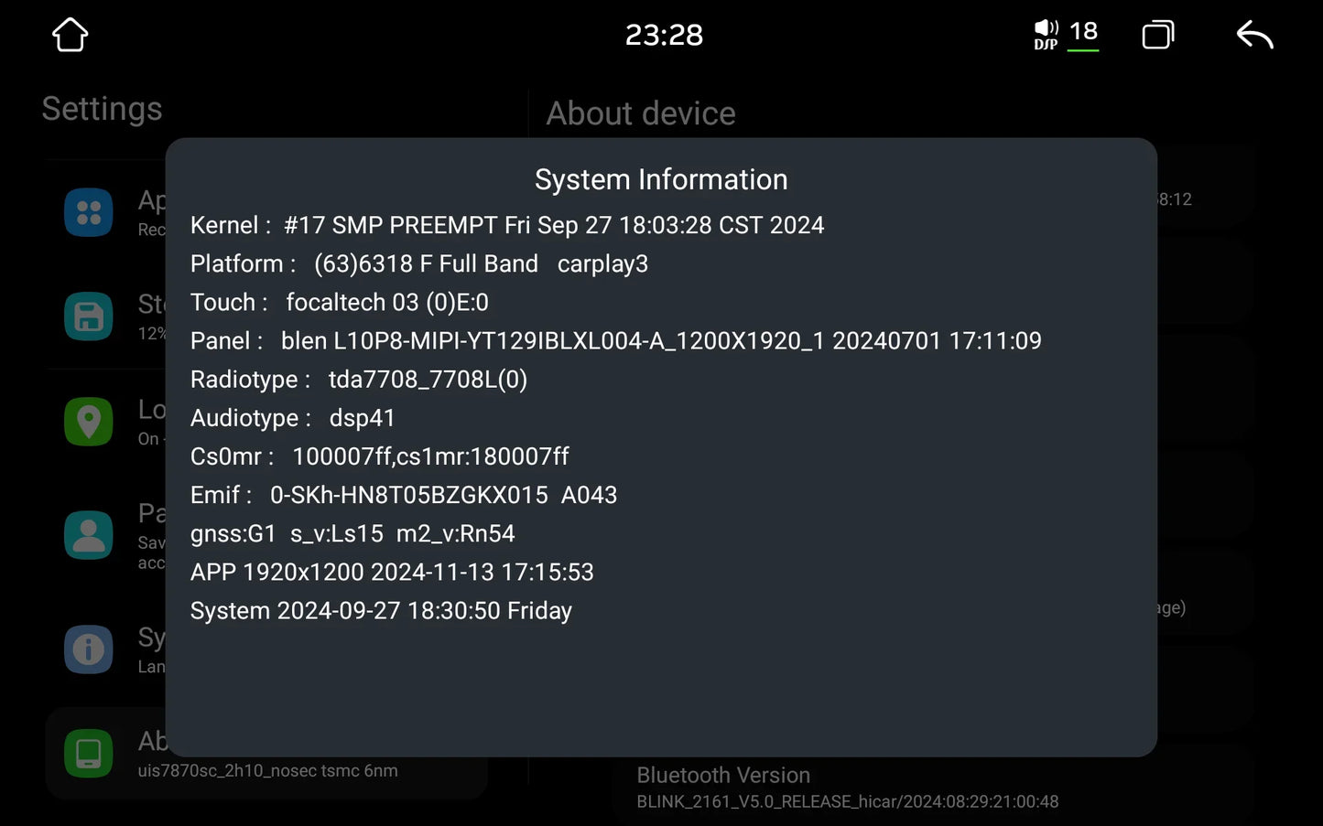
Task: Click the Settings heading
Action: [x=102, y=109]
